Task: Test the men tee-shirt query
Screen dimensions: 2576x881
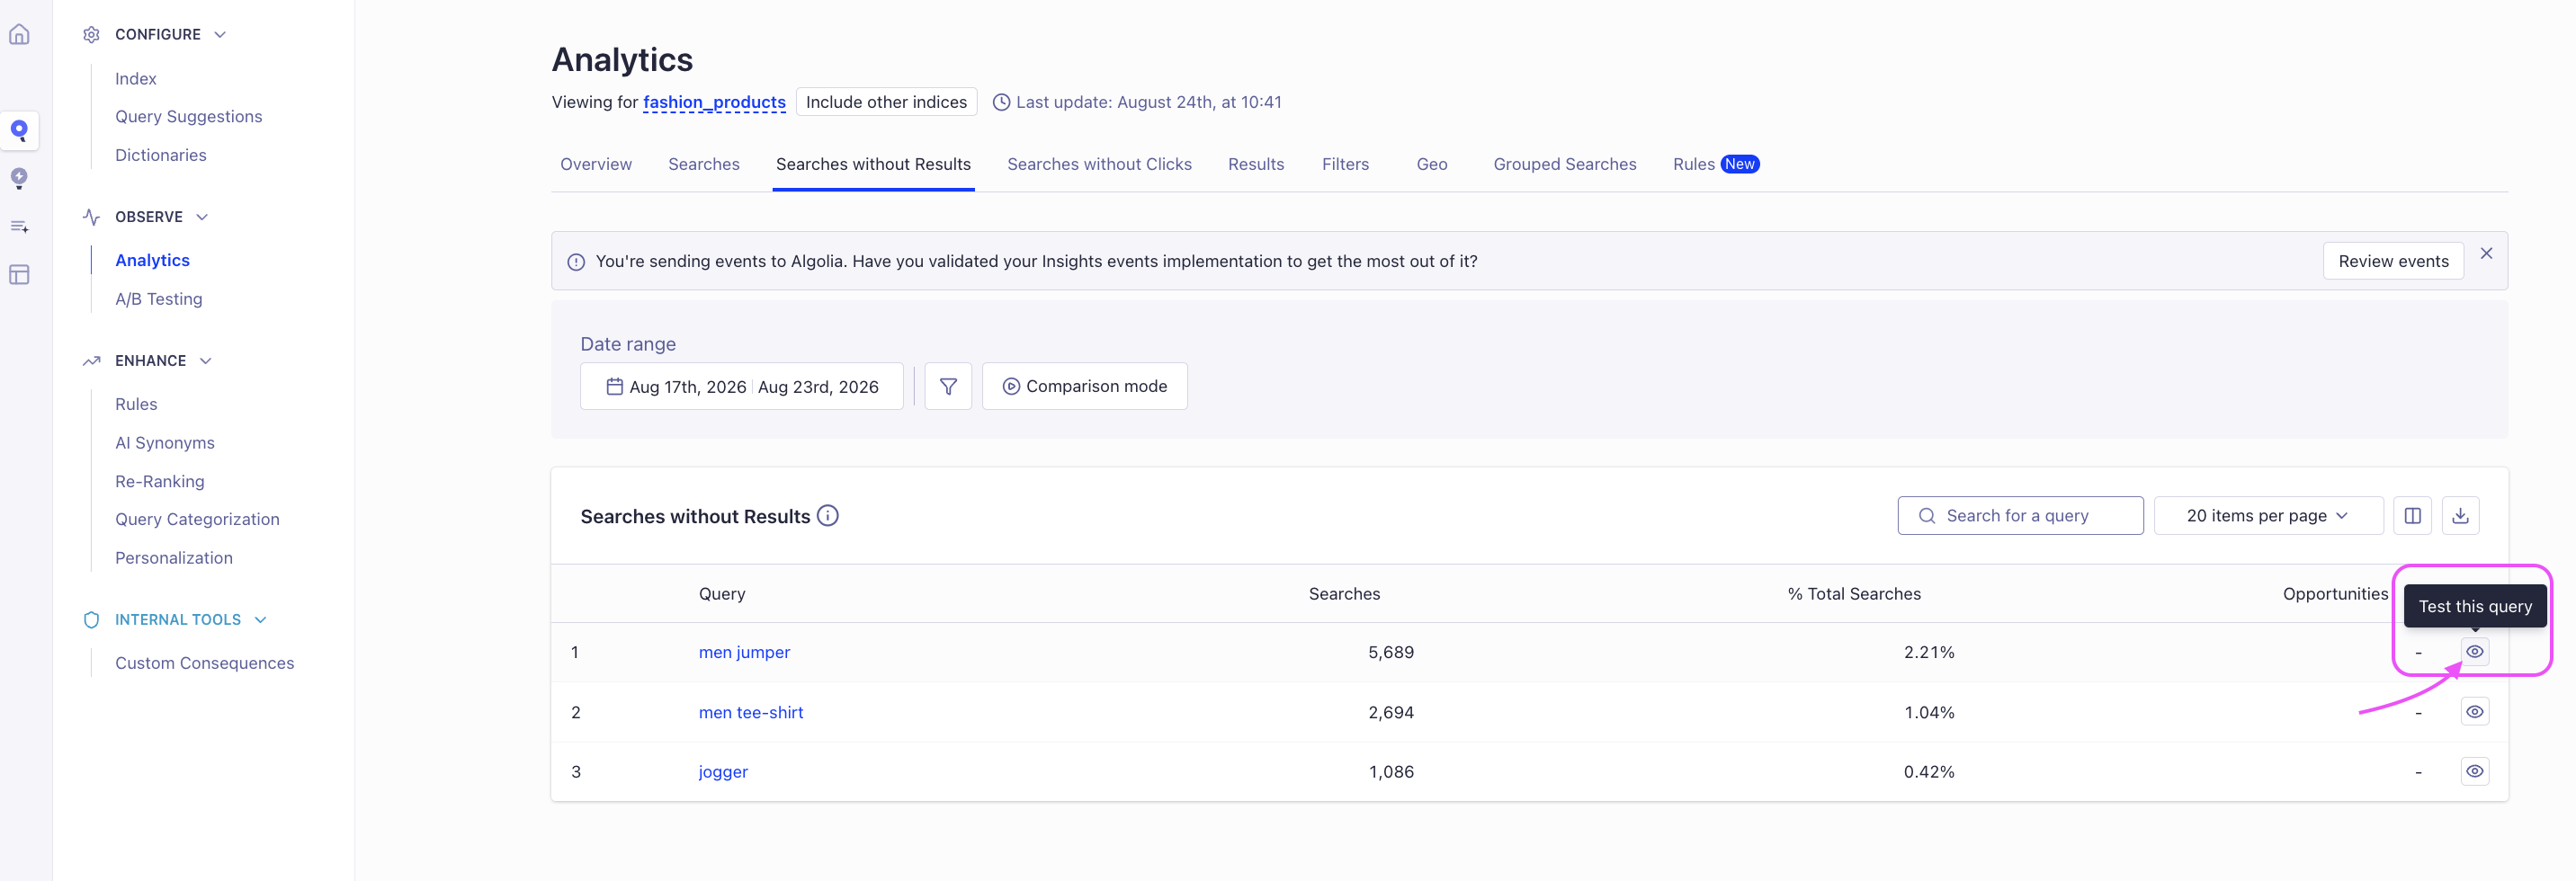Action: coord(2474,712)
